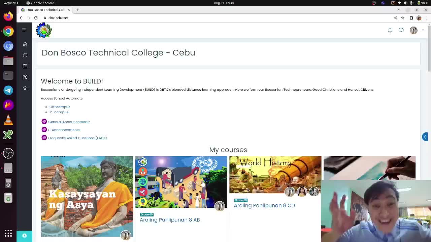The height and width of the screenshot is (242, 431).
Task: Click the accessibility button at the bottom left
Action: pyautogui.click(x=24, y=236)
